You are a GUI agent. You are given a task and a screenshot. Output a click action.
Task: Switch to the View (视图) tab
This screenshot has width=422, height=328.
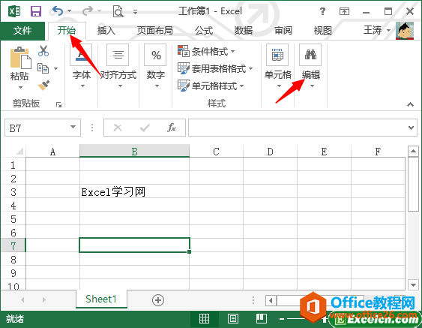pyautogui.click(x=323, y=31)
